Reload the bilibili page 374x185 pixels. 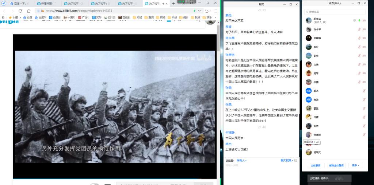20,11
